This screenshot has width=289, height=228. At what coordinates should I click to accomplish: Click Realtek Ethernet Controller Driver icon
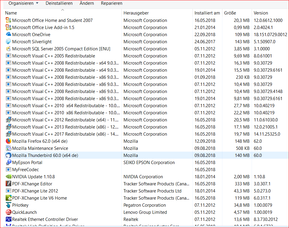click(9, 219)
